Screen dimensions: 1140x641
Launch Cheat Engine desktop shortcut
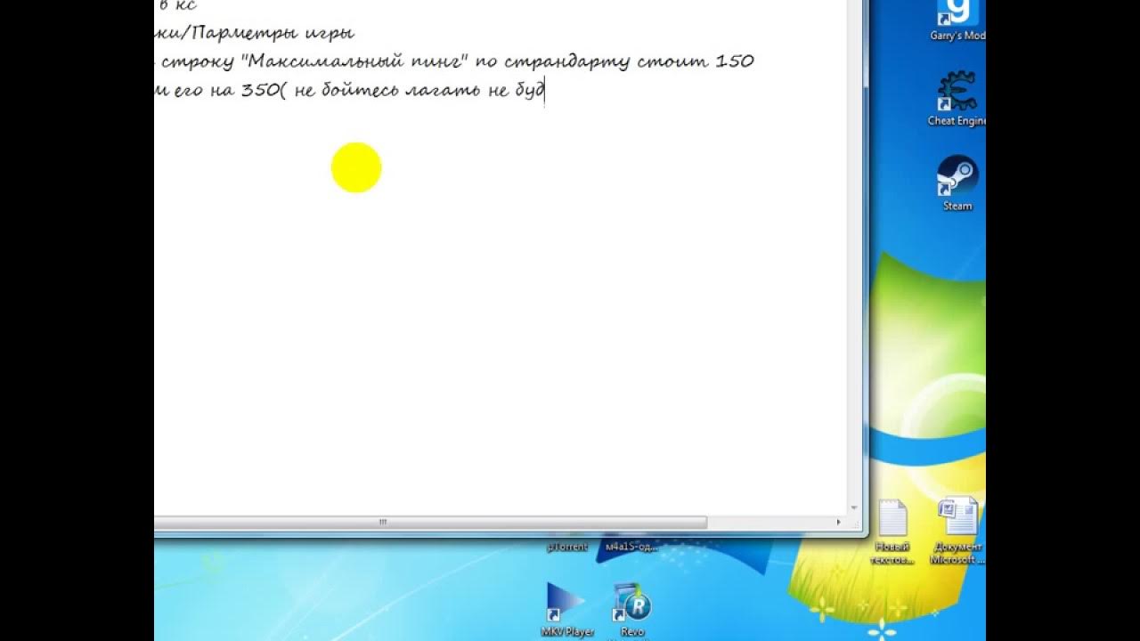(958, 99)
